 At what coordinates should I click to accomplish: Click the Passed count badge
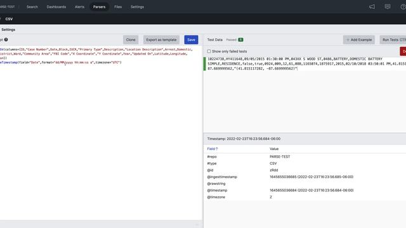240,40
